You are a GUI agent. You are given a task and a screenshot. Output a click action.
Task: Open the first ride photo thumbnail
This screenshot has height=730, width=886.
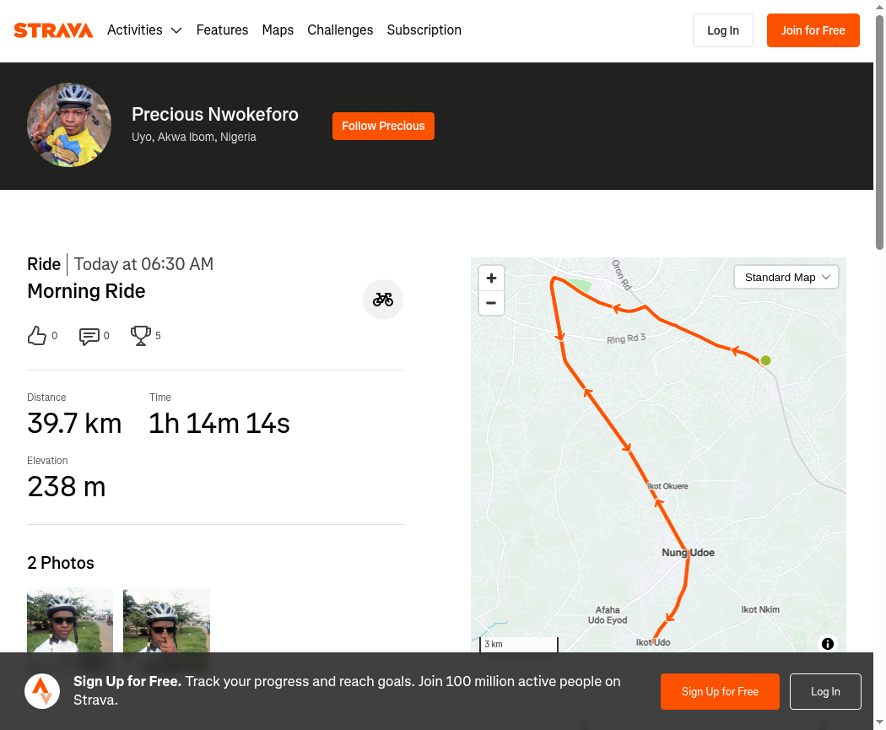[70, 619]
